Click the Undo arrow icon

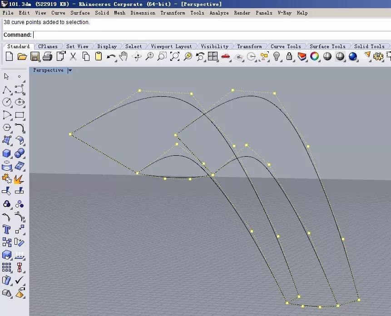(111, 57)
